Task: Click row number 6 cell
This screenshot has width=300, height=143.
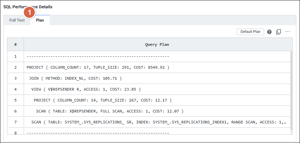Action: [x=16, y=111]
